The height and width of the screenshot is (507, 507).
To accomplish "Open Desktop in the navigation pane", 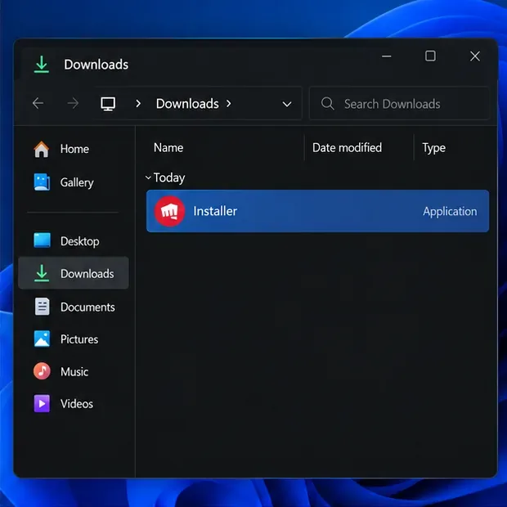I will (80, 241).
